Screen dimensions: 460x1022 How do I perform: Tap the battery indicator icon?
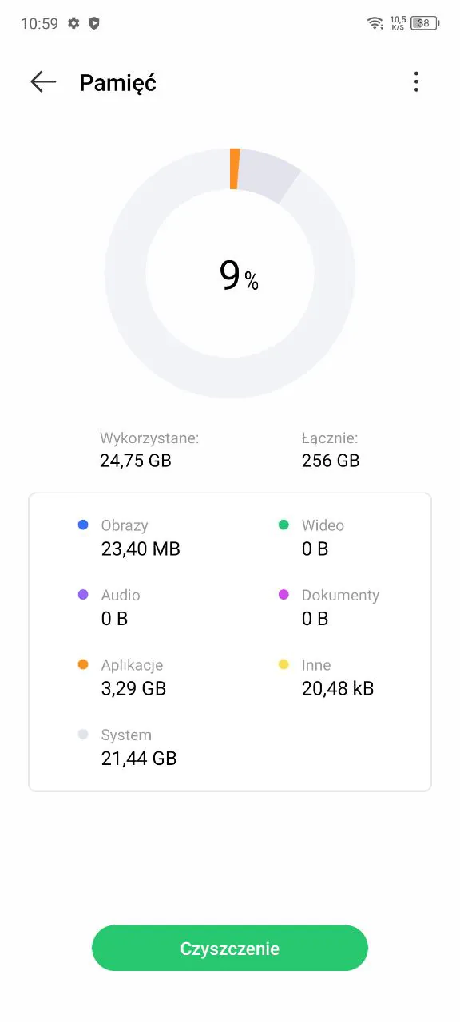pyautogui.click(x=424, y=23)
